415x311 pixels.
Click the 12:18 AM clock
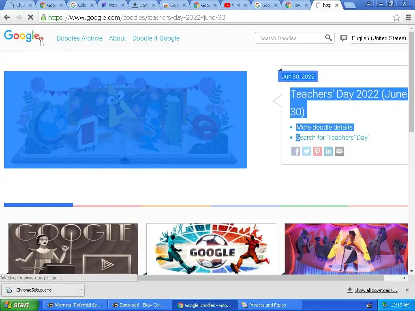pos(400,305)
